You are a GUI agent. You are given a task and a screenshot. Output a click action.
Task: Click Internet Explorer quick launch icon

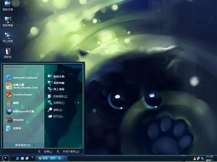click(x=17, y=158)
